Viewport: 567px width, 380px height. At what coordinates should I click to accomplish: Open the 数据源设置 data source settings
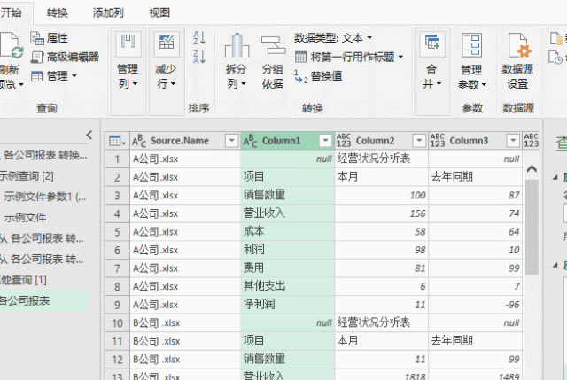click(x=517, y=60)
